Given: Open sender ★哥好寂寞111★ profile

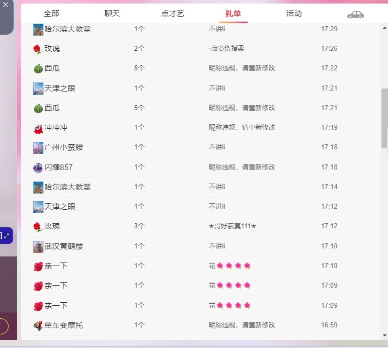Looking at the screenshot, I should [232, 226].
